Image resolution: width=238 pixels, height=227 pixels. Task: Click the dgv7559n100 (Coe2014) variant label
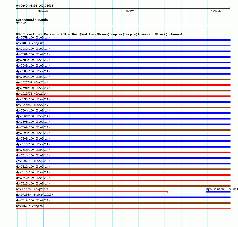(33, 37)
